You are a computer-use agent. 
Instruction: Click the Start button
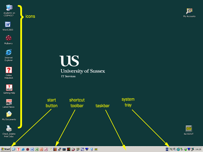[5, 149]
